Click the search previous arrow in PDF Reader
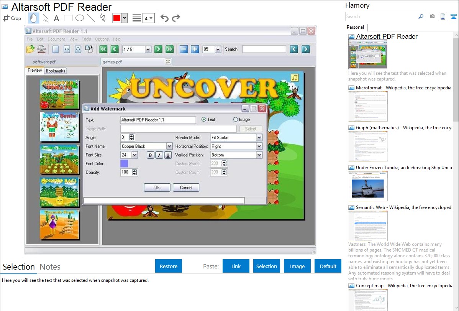This screenshot has width=459, height=311. pos(294,49)
